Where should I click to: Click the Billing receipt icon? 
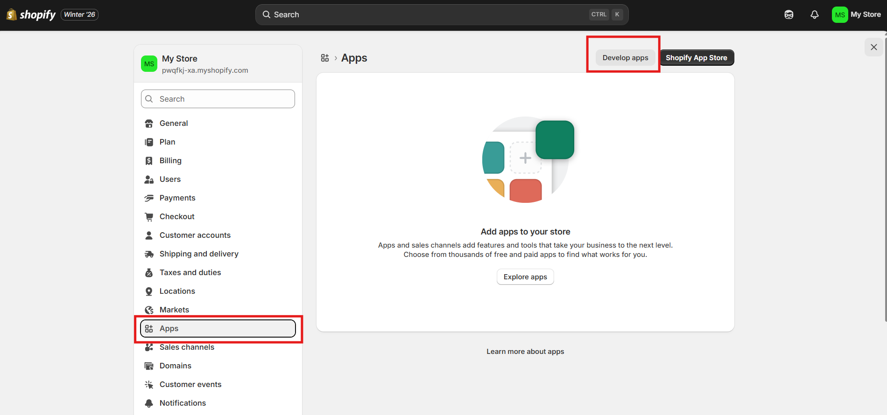[149, 161]
